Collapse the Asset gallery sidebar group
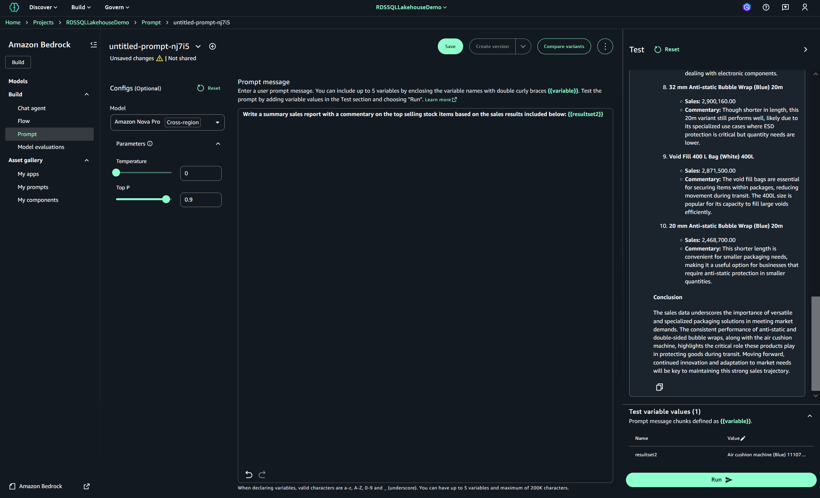Screen dimensions: 820x498 (x=87, y=160)
